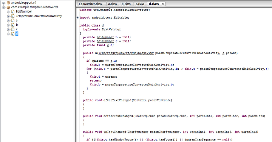Expand class c tree node
The image size is (272, 142).
point(8,30)
